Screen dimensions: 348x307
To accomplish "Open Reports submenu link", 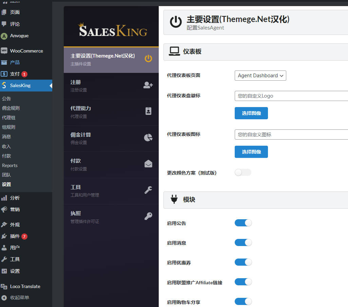I will [10, 166].
